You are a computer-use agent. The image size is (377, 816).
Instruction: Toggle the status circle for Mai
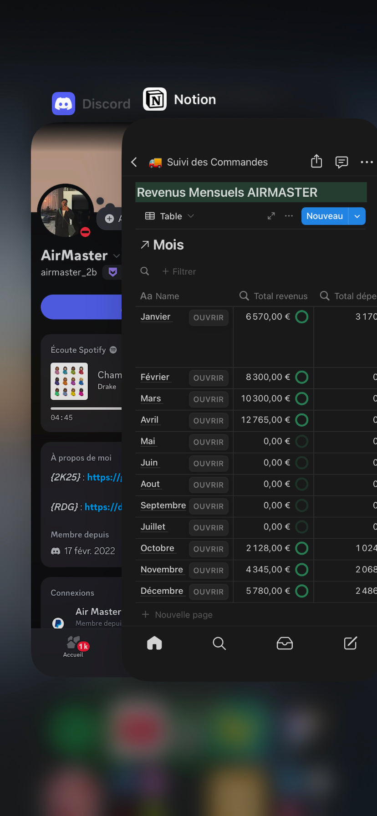[301, 441]
